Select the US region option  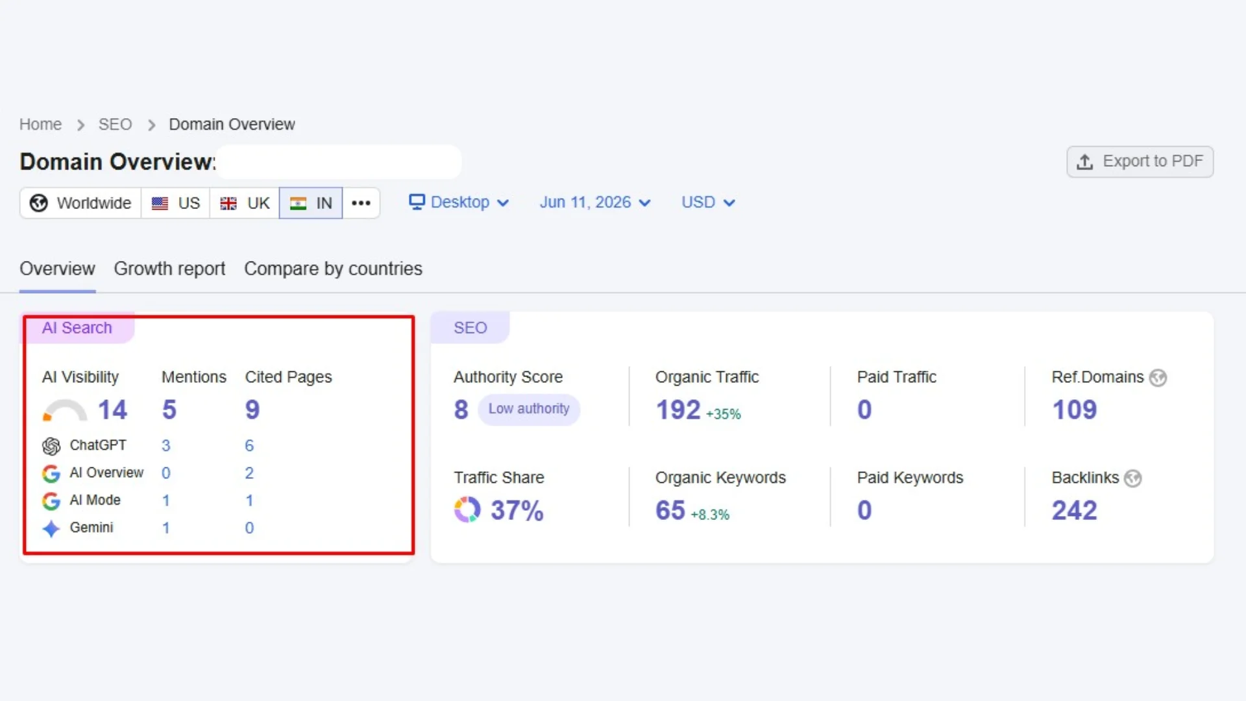175,203
